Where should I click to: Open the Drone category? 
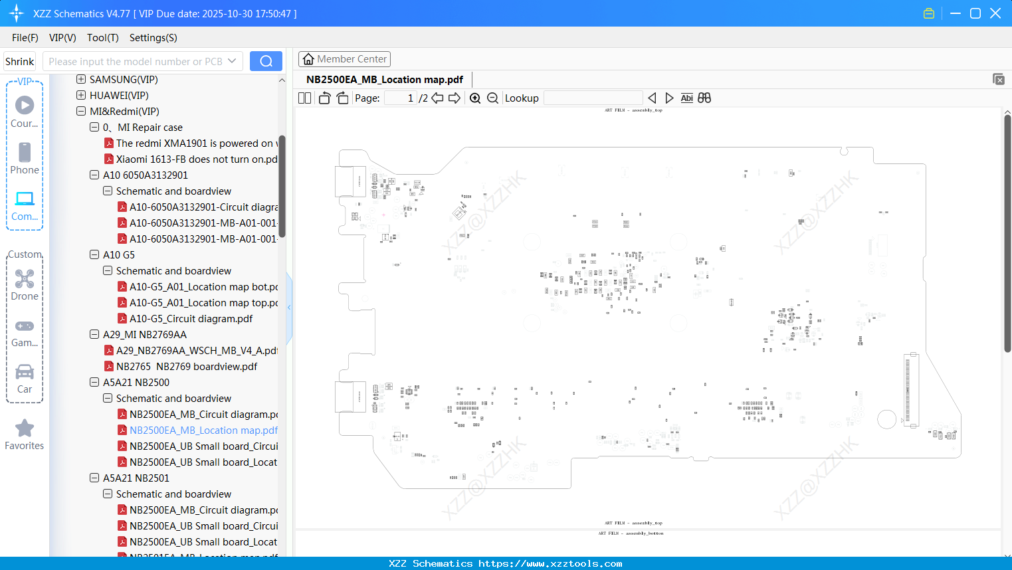pos(25,285)
